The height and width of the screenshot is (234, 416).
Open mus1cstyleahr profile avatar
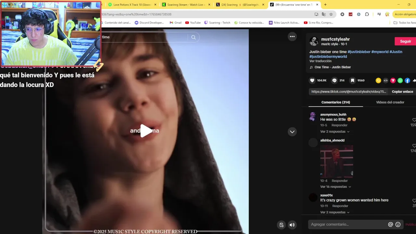tap(314, 41)
